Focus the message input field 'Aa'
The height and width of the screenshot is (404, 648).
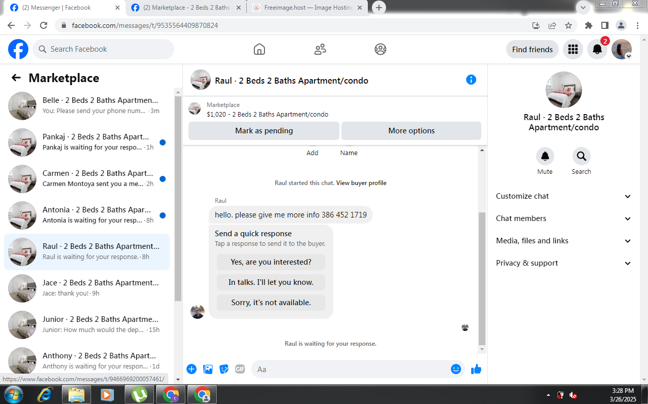[x=351, y=369]
